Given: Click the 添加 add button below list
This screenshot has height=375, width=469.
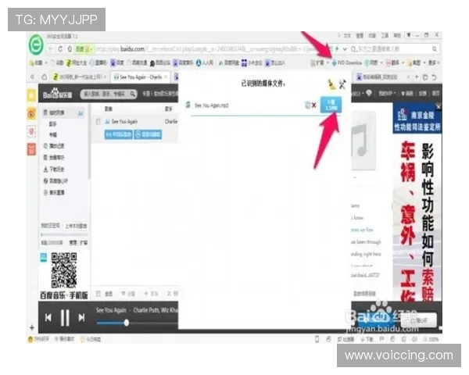Looking at the screenshot, I should click(x=151, y=294).
